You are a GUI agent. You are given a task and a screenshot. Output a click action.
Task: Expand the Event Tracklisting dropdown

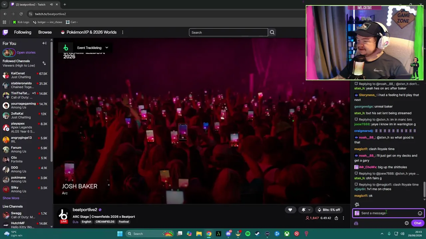[x=107, y=48]
